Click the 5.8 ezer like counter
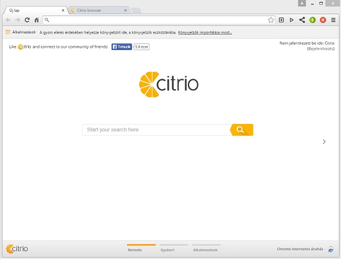The image size is (341, 259). pos(141,46)
